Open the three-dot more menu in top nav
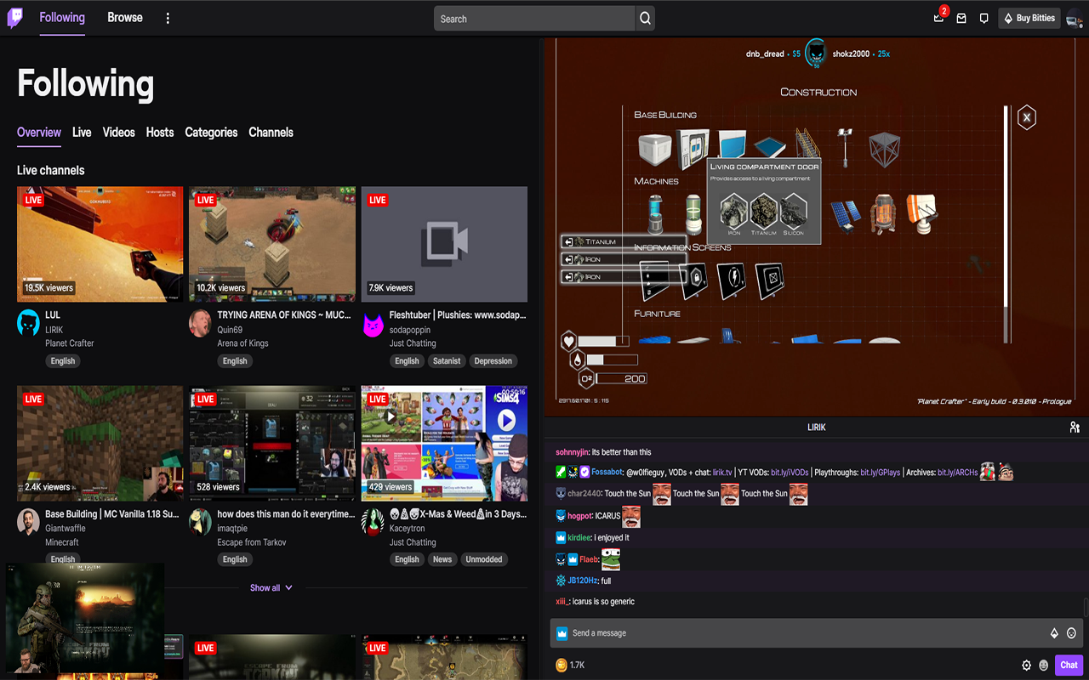The height and width of the screenshot is (680, 1089). pos(168,18)
